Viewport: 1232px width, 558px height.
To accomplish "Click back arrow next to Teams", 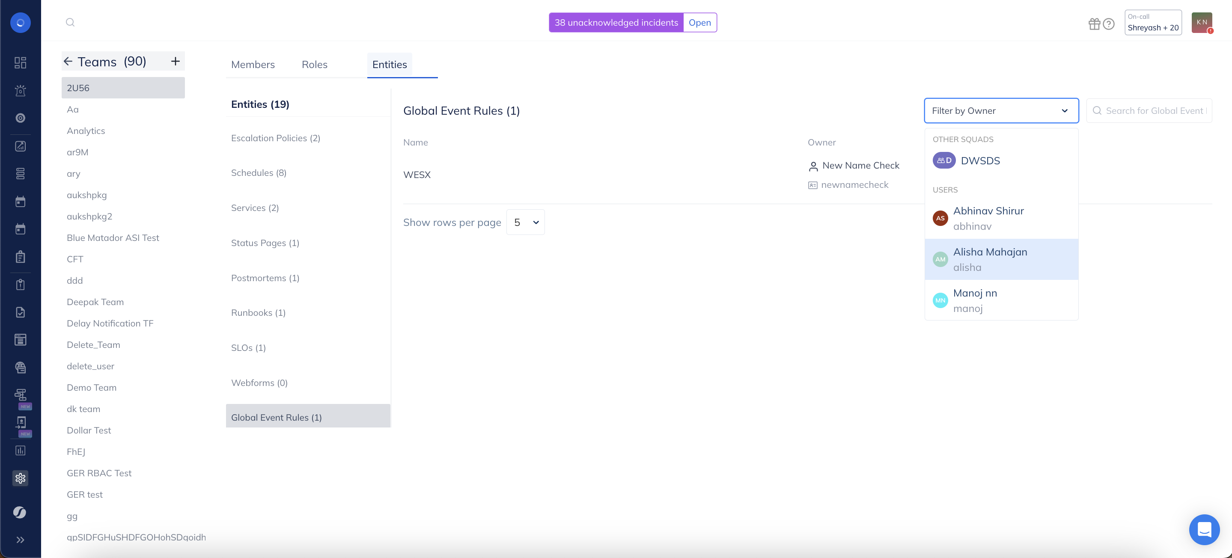I will [x=68, y=61].
